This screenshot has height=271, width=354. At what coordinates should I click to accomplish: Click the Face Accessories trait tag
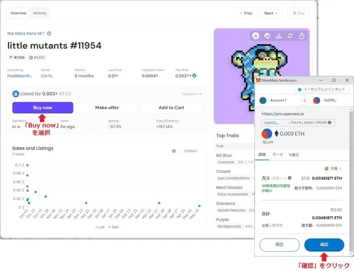click(x=233, y=194)
